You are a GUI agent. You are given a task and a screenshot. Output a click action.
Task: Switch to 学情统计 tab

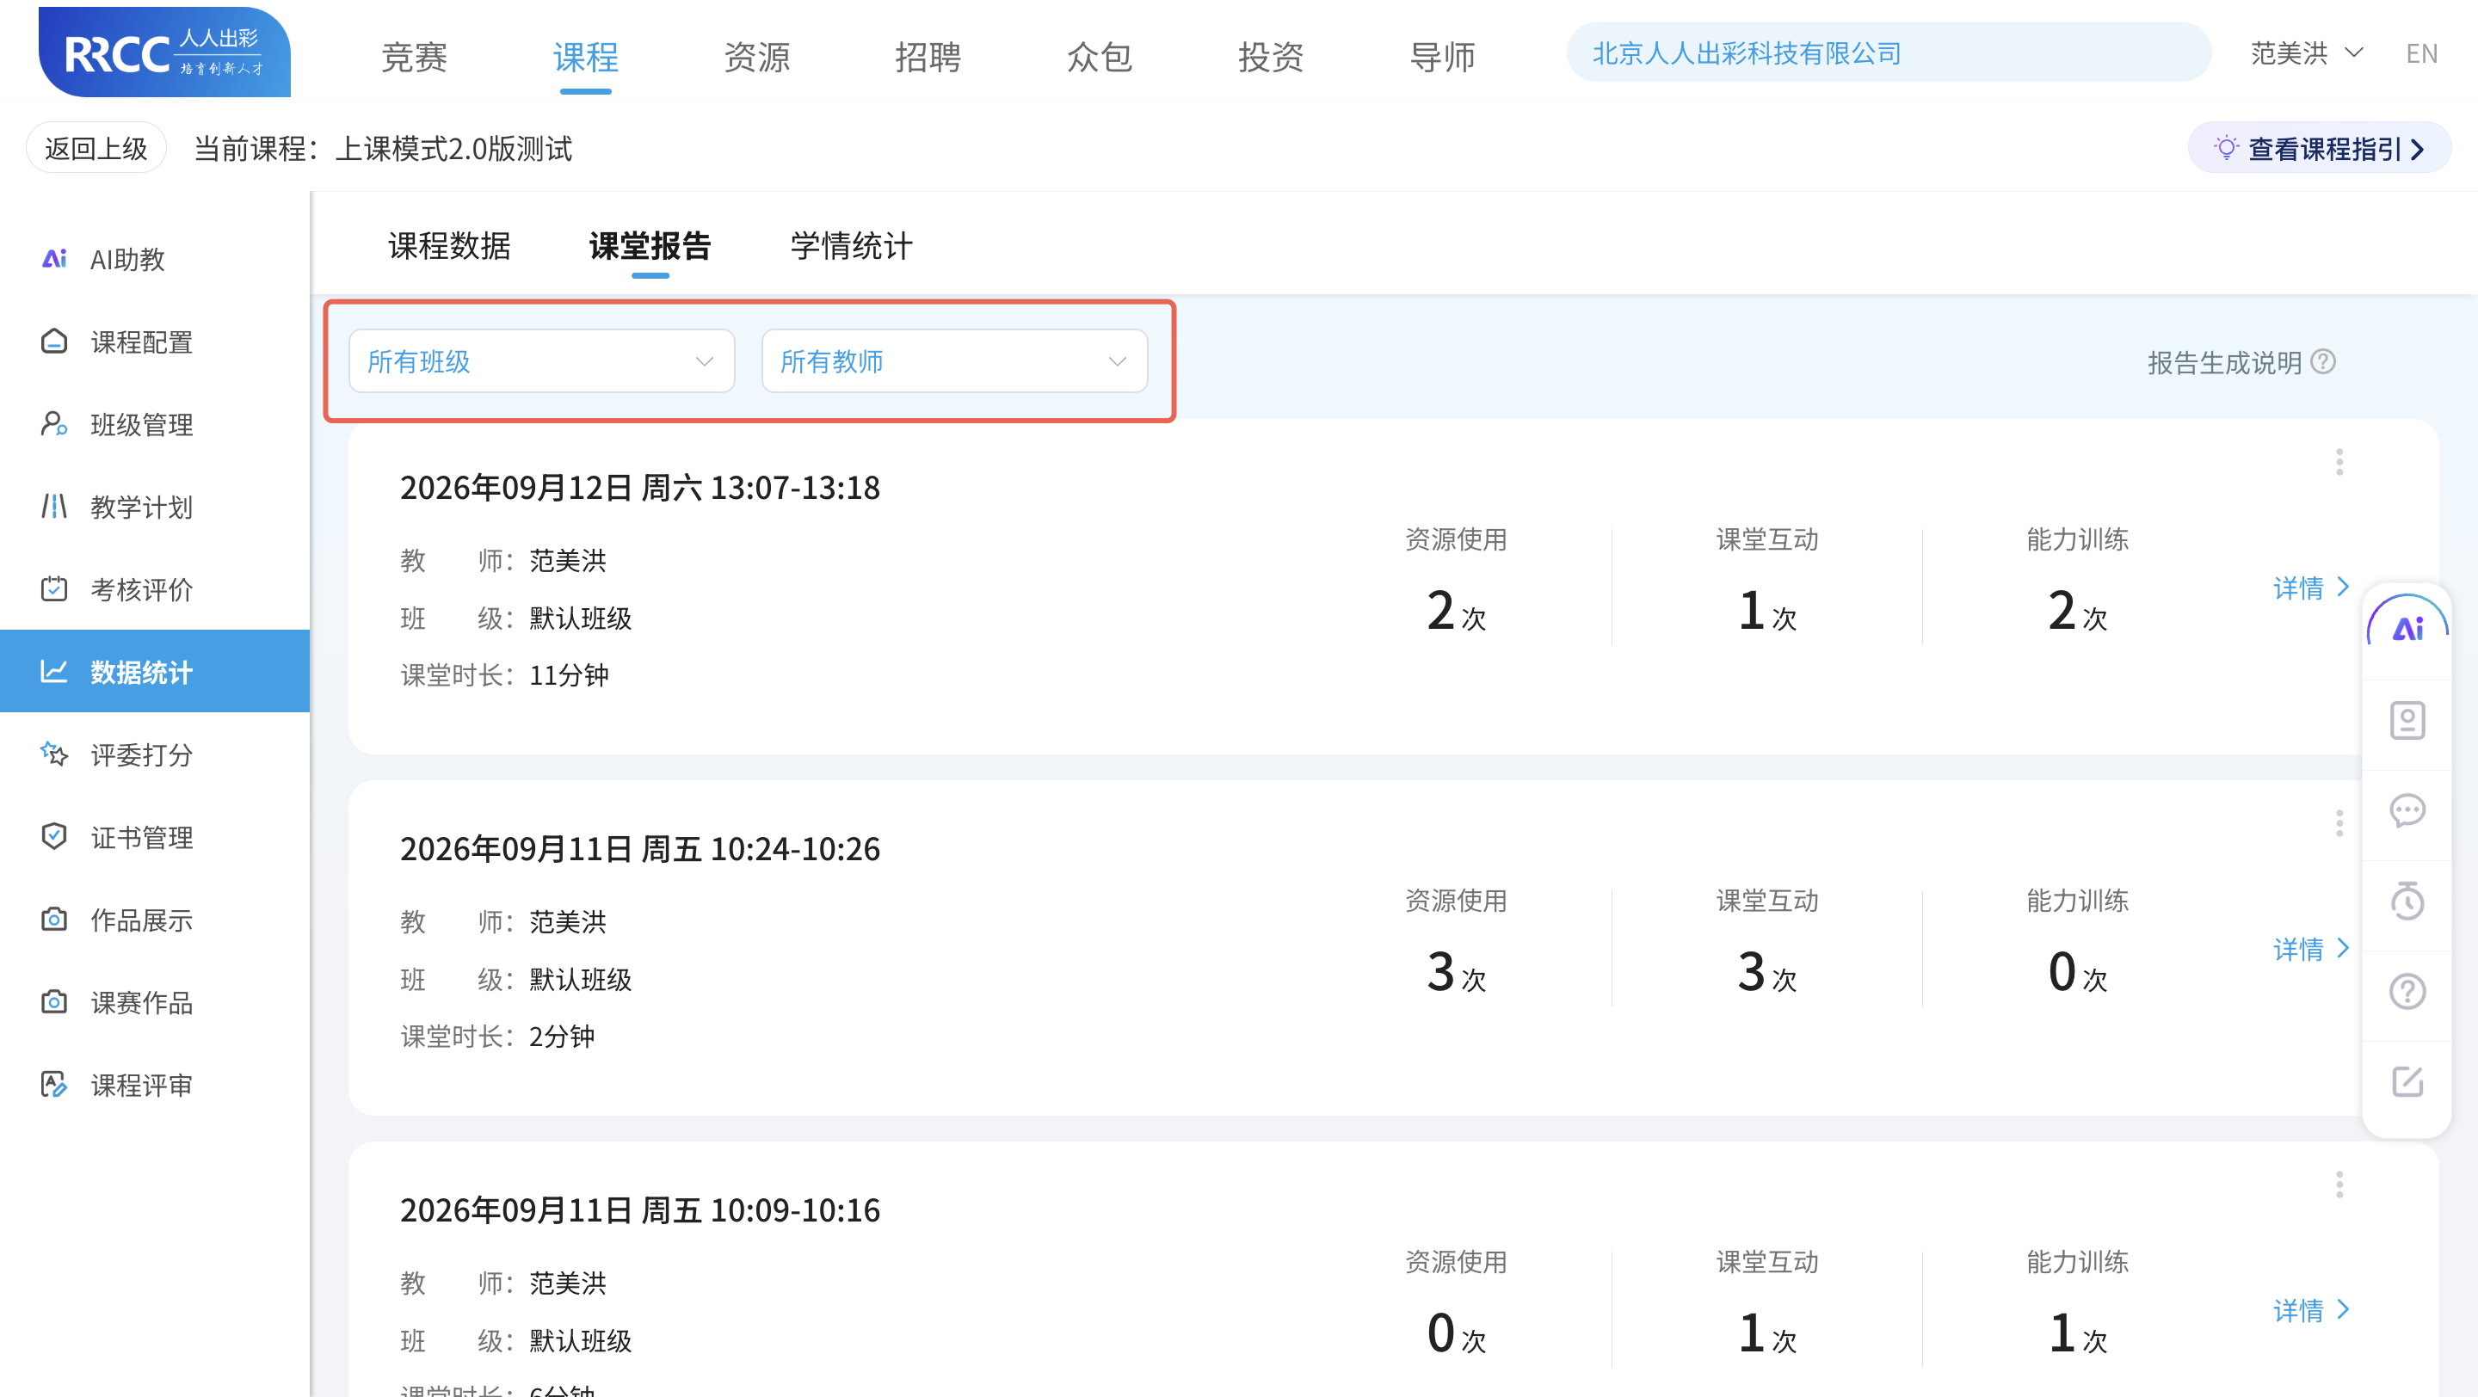851,246
